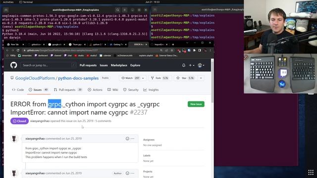Image resolution: width=317 pixels, height=178 pixels.
Task: Open three-dots menu on second comment
Action: point(132,173)
